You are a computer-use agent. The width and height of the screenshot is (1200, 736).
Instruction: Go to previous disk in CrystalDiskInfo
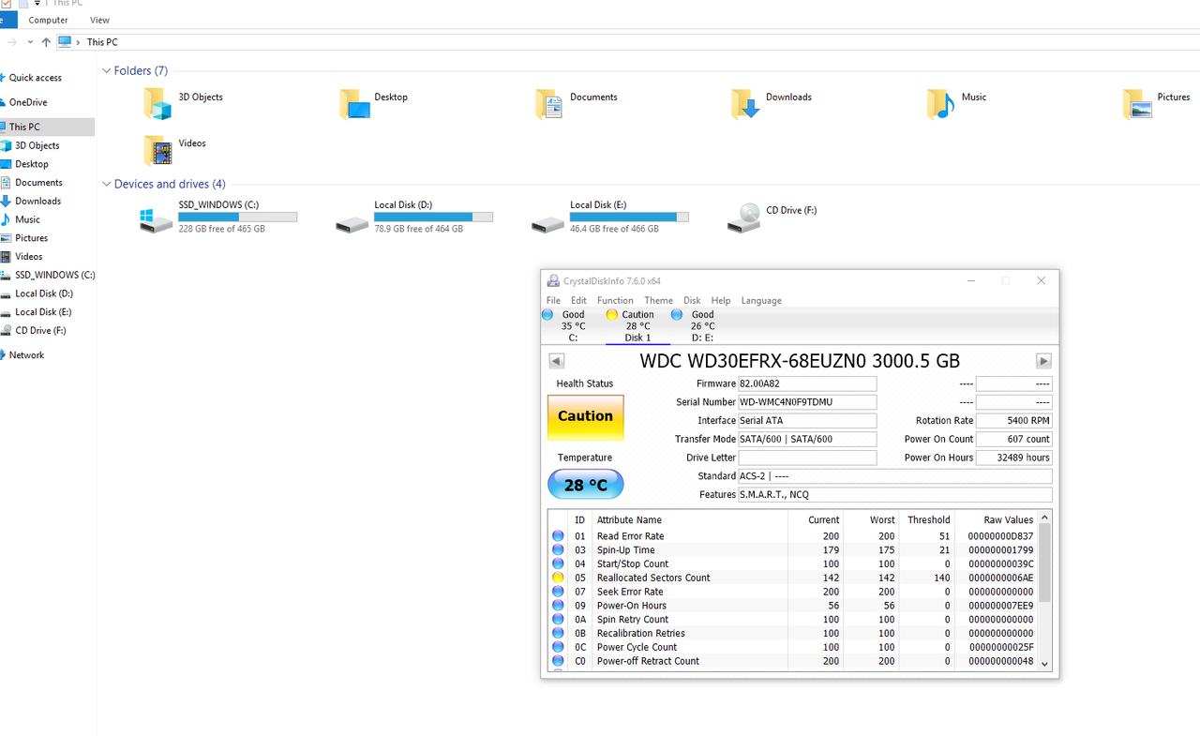557,361
